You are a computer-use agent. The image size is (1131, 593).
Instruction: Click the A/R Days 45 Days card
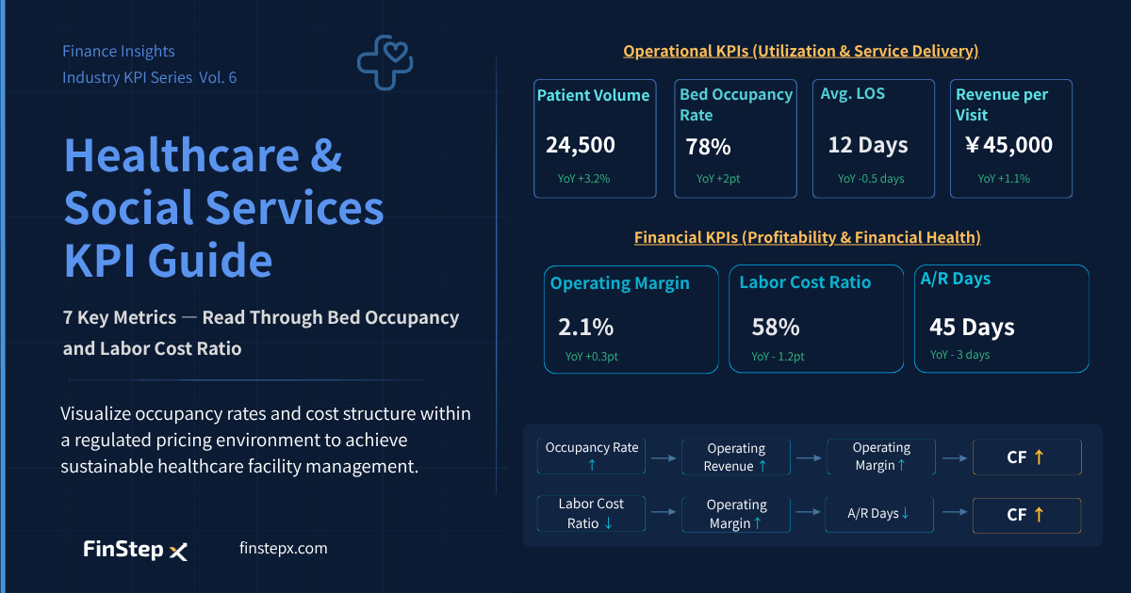(1002, 318)
